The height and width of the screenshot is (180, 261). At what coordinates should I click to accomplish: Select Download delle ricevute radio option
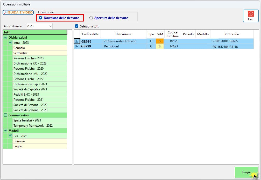pyautogui.click(x=41, y=18)
